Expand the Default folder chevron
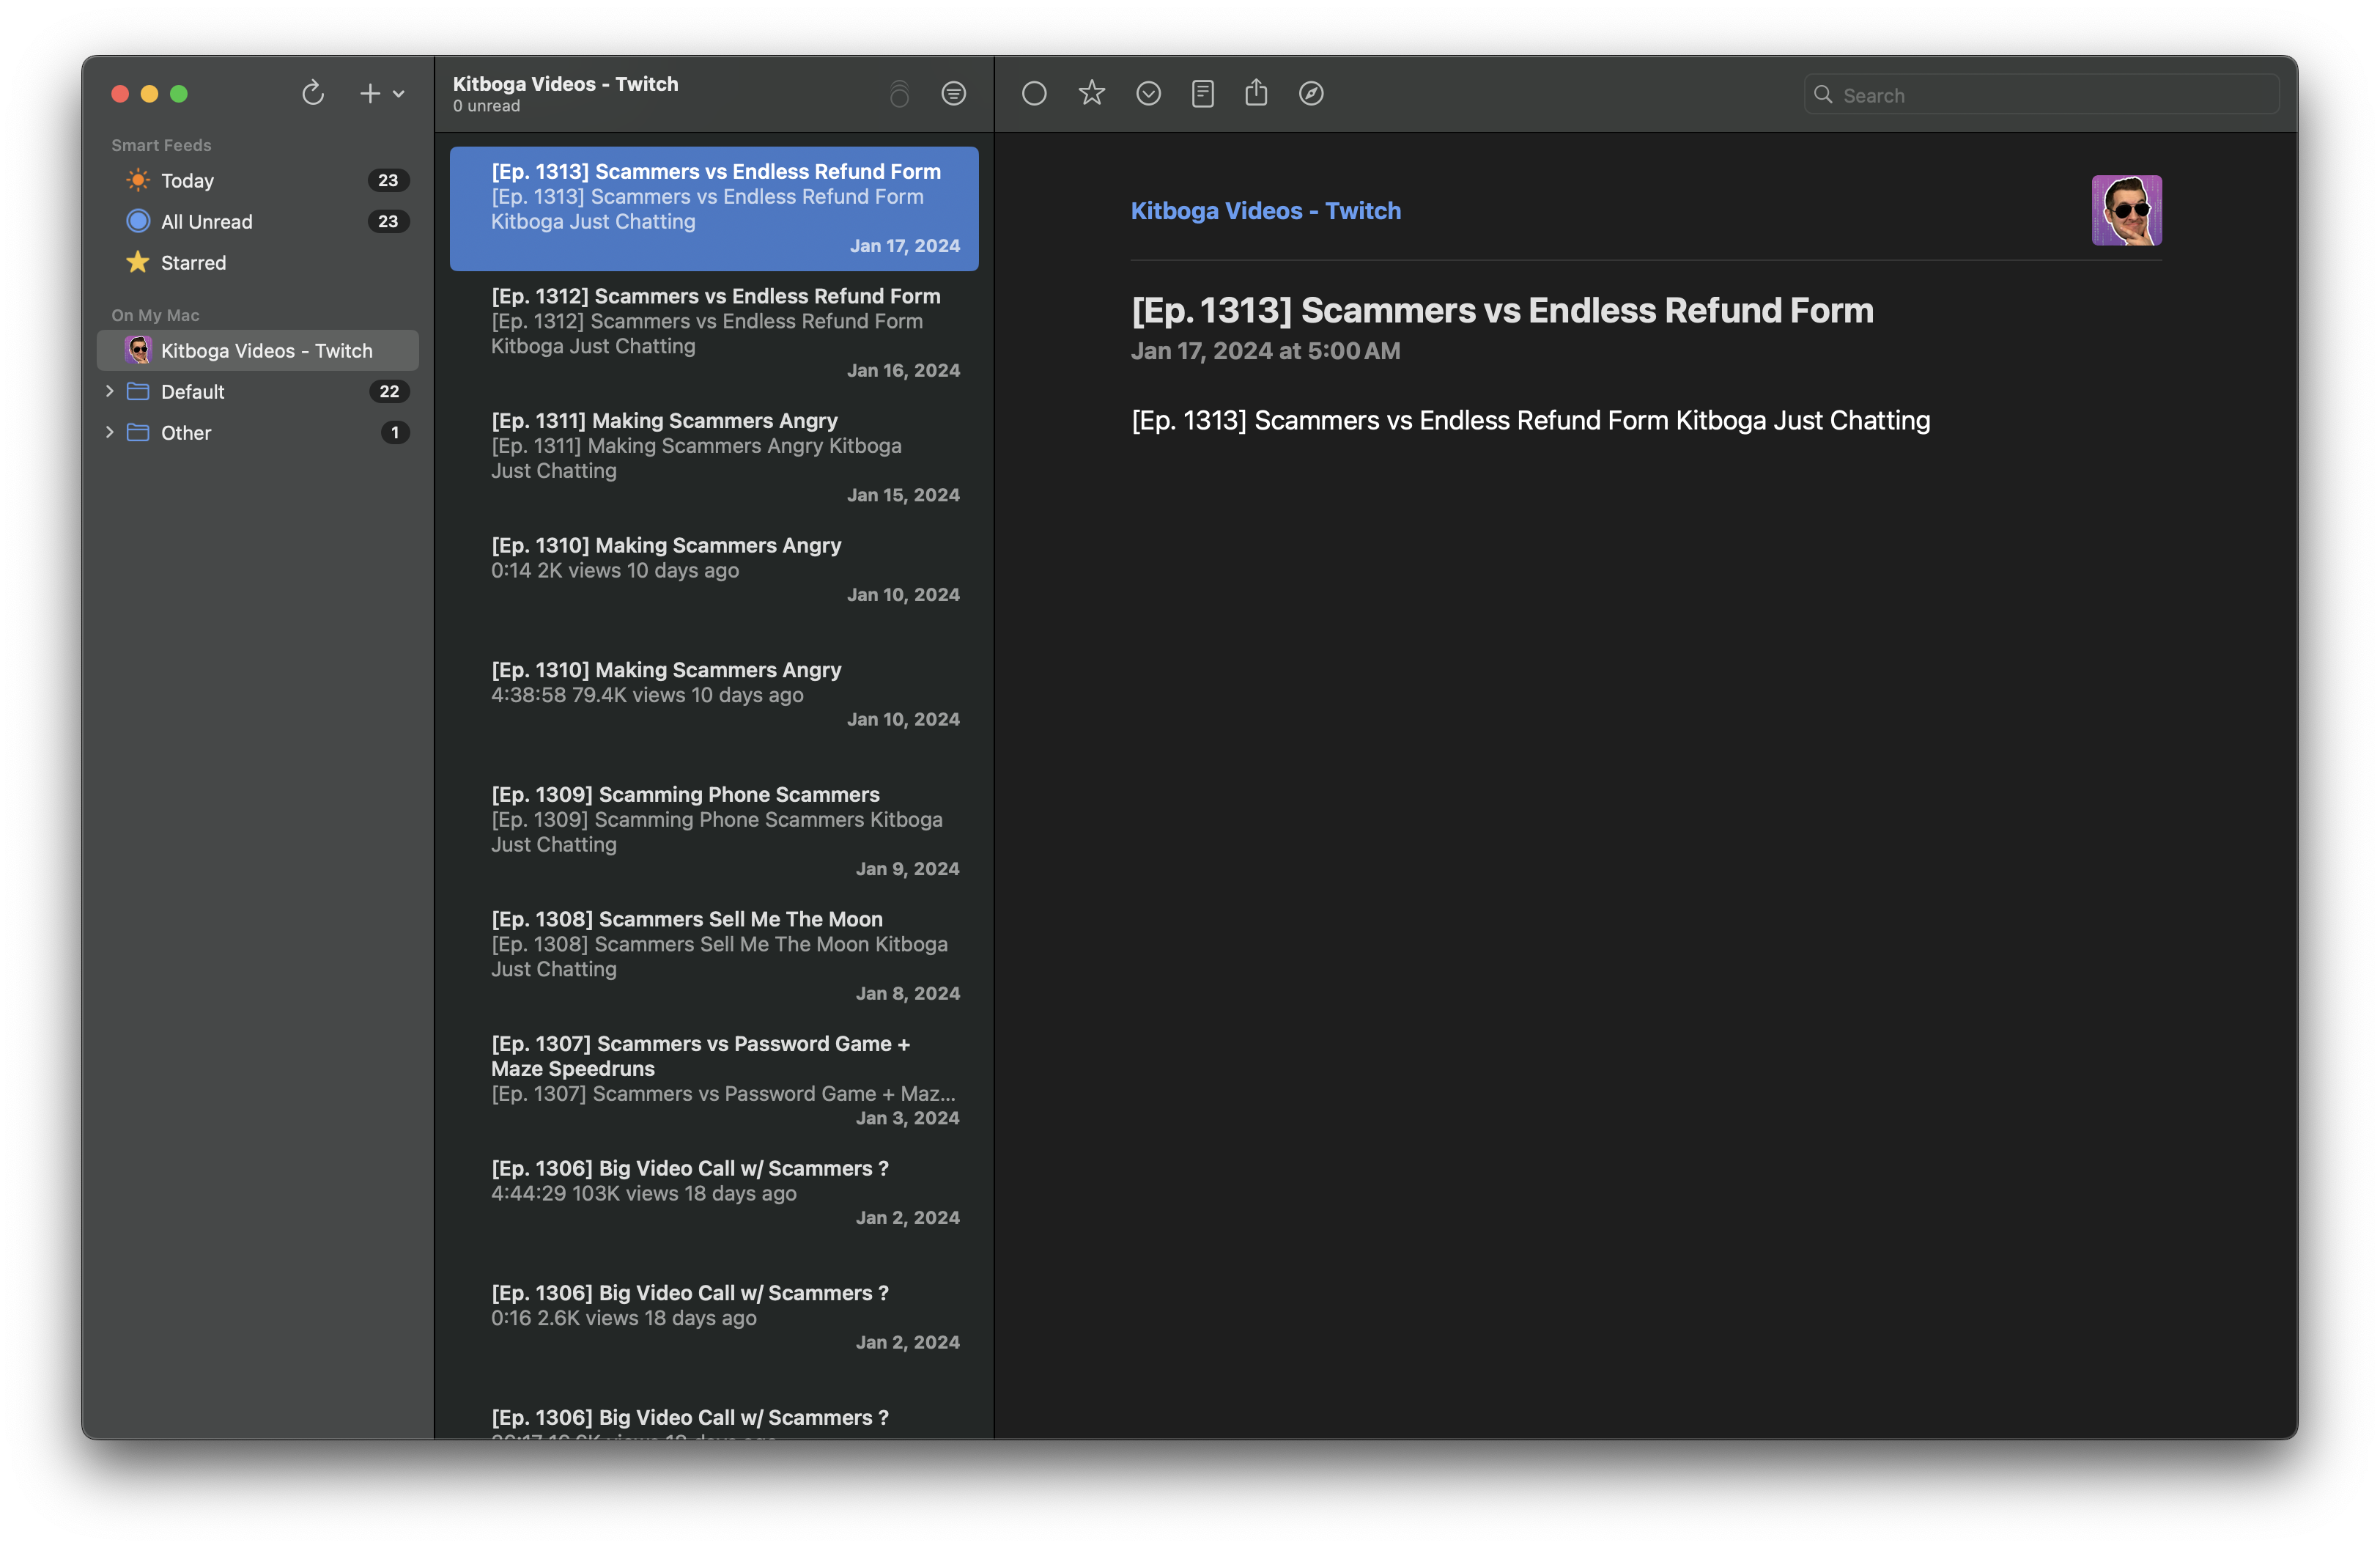The height and width of the screenshot is (1548, 2380). click(110, 391)
